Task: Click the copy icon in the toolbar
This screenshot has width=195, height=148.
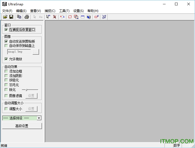Action: [19, 17]
